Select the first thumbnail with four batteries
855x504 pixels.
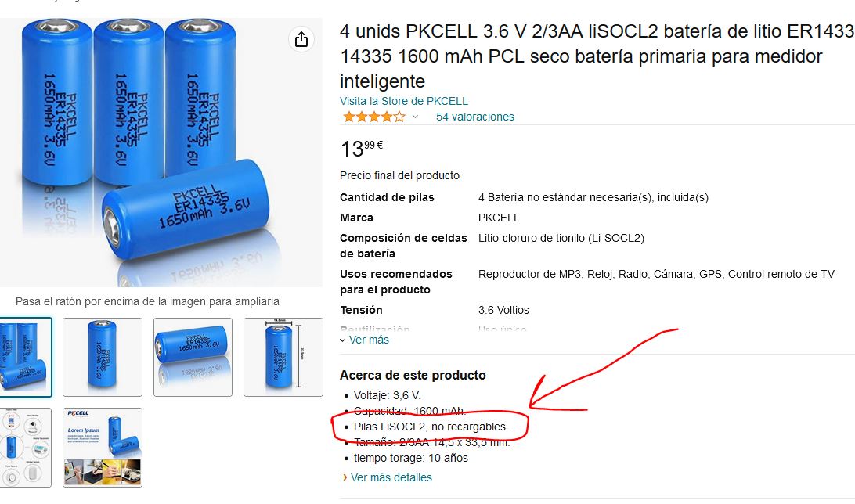point(26,357)
